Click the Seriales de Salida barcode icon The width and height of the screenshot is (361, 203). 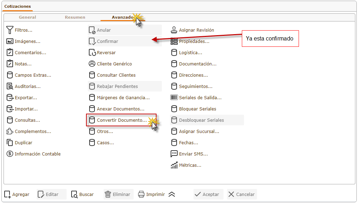click(174, 98)
